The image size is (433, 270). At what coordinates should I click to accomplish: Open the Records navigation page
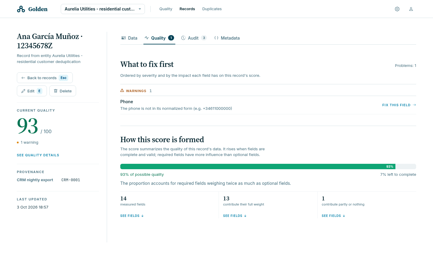coord(187,9)
